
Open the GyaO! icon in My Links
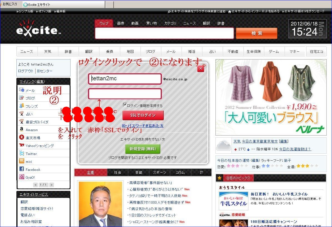point(22,177)
